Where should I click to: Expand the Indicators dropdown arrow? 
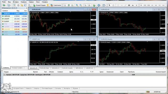tap(96, 5)
